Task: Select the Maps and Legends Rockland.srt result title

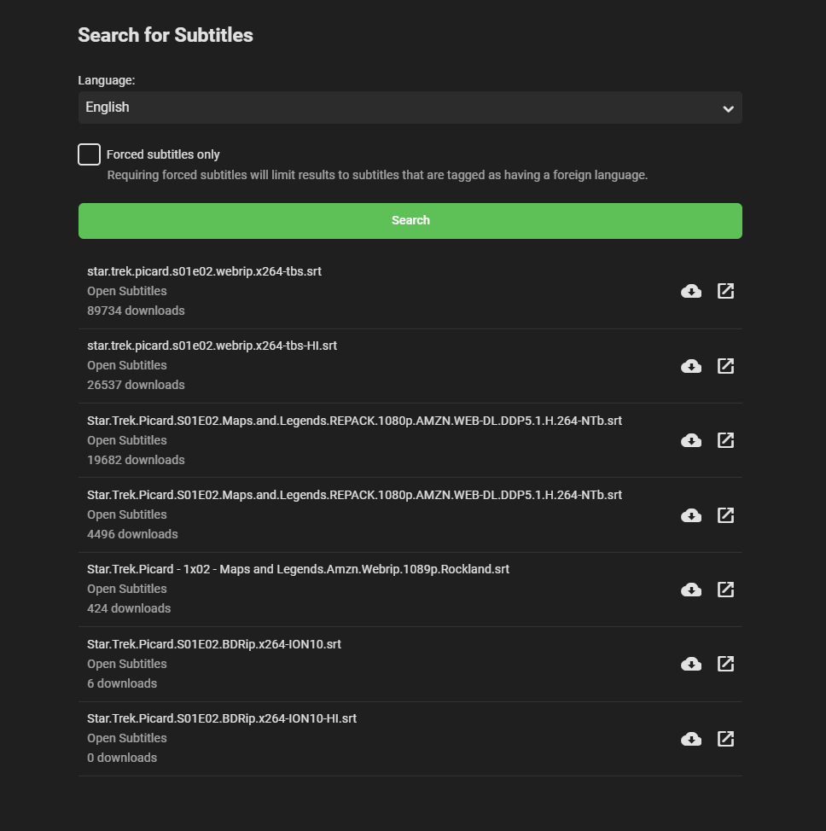Action: coord(298,569)
